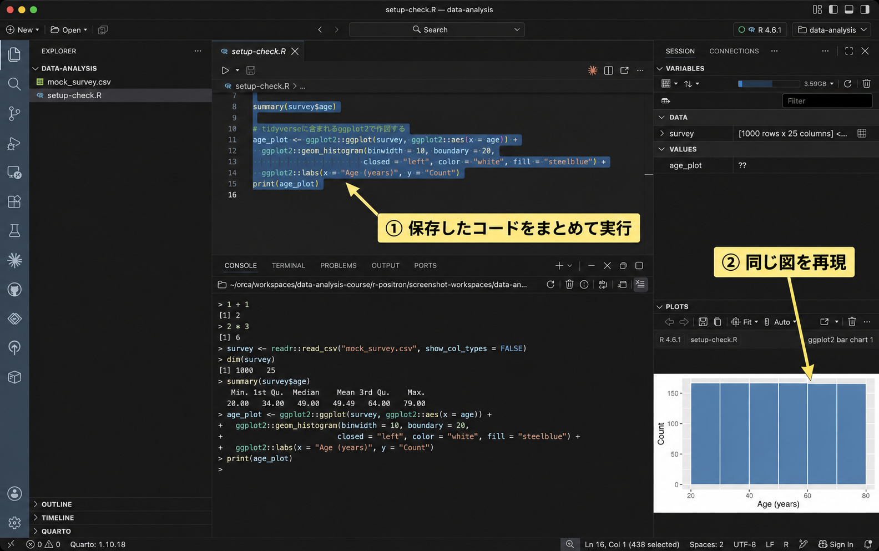This screenshot has width=879, height=551.
Task: Click the Filter variables input field
Action: coord(827,101)
